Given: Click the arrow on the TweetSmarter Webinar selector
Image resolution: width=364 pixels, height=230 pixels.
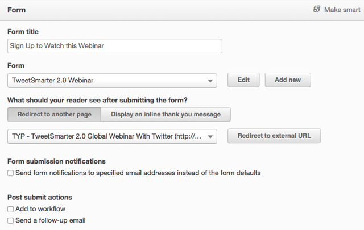Looking at the screenshot, I should click(210, 81).
